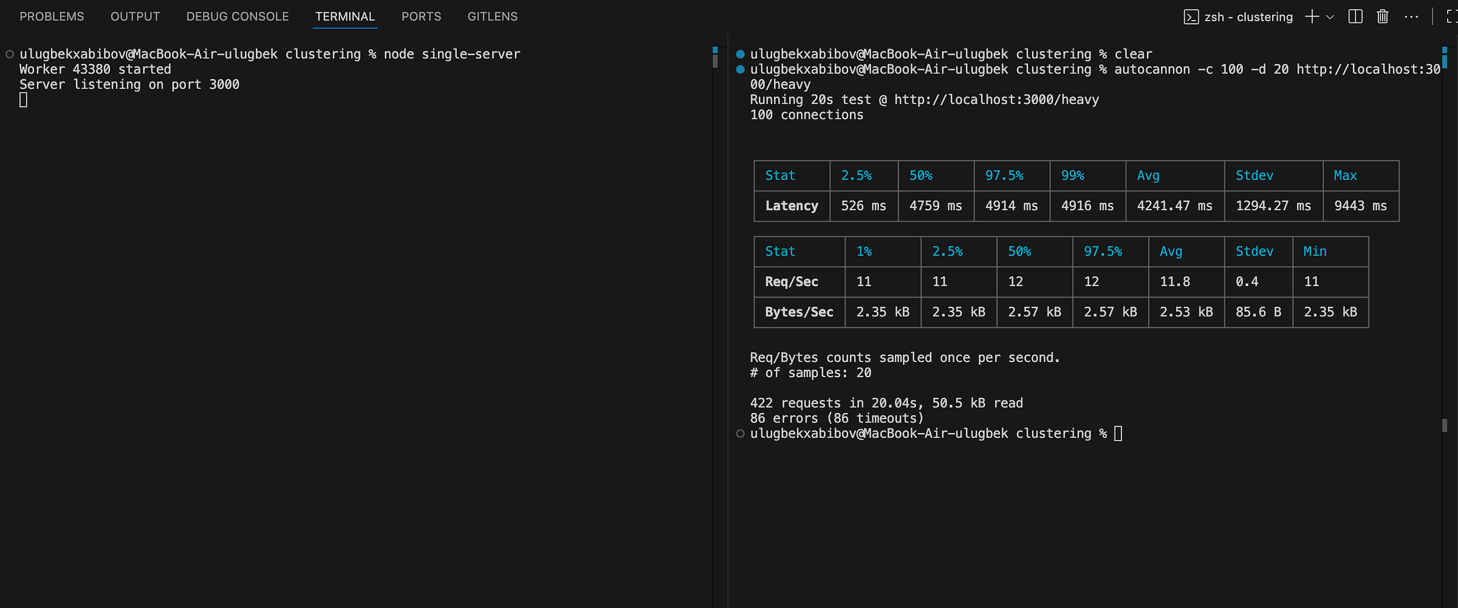The image size is (1458, 608).
Task: Click the 'Max' latency column header
Action: [1346, 176]
